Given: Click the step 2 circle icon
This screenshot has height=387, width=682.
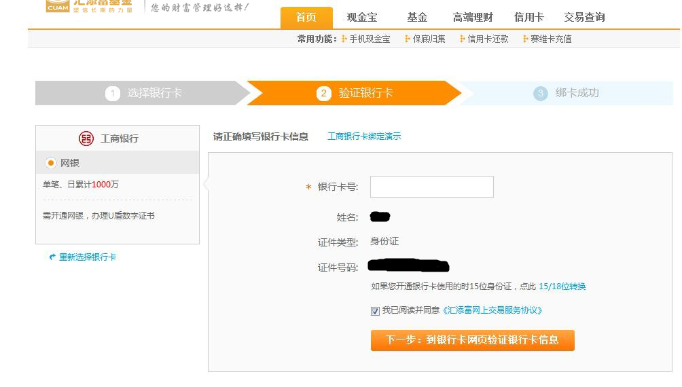Looking at the screenshot, I should 324,94.
